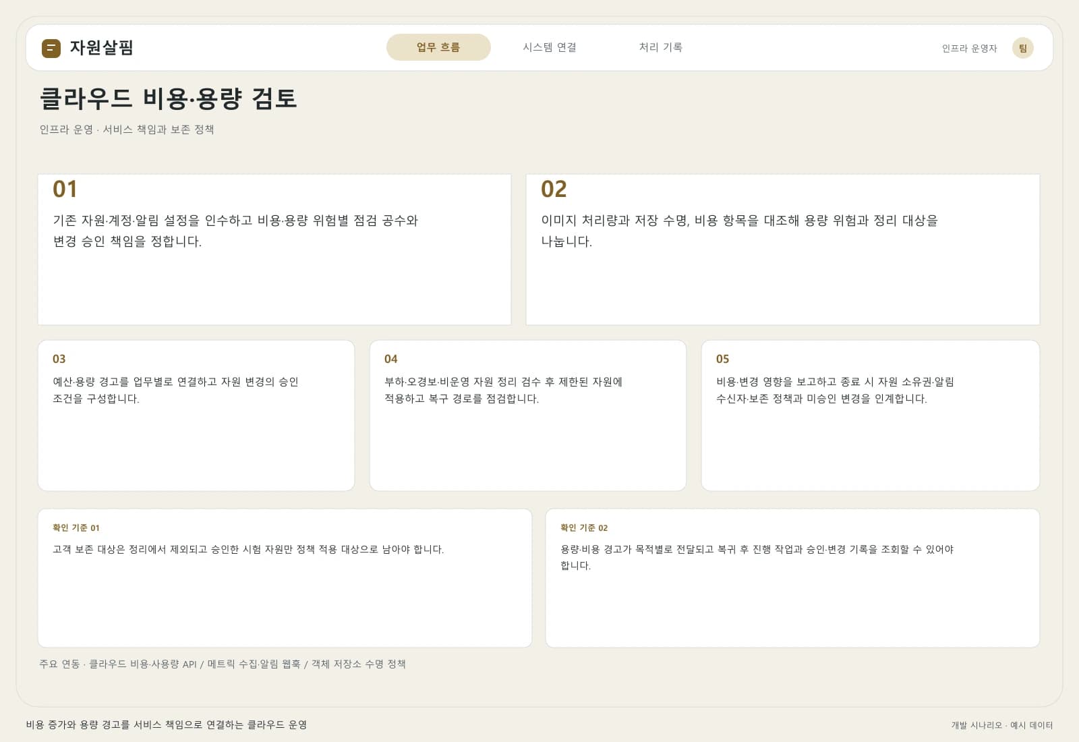
Task: Click text about 비용·변경 영향을 보고
Action: click(x=836, y=390)
